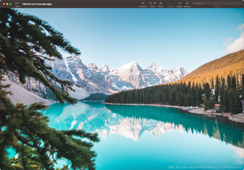
Task: Open the Share menu
Action: tap(161, 3)
